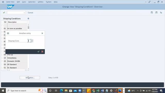Viewport: 165px width, 93px height.
Task: Open Task View on the taskbar
Action: [56, 91]
